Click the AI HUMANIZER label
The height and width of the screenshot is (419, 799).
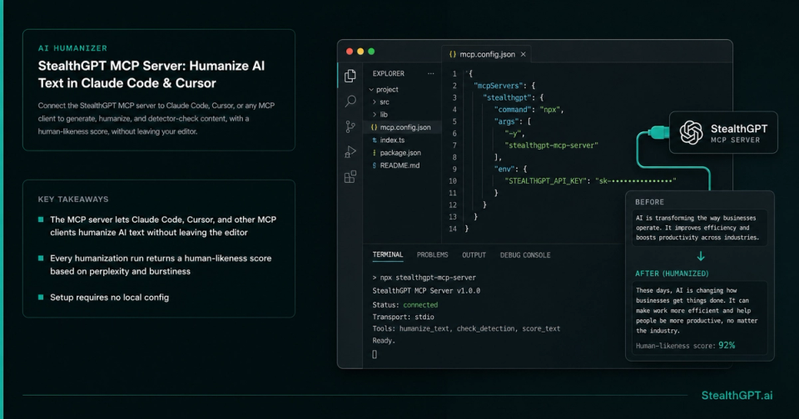pyautogui.click(x=72, y=48)
